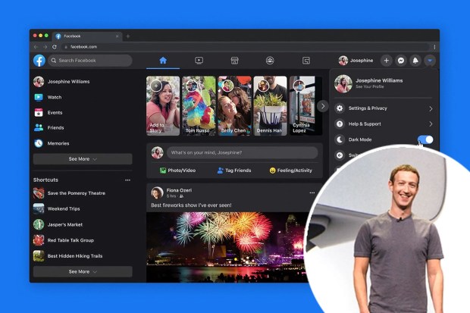Viewport: 470px width, 313px height.
Task: Open Settings & Privacy menu item
Action: coord(384,108)
